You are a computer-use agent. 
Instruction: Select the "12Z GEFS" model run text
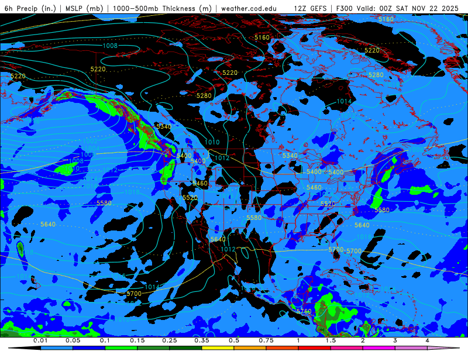311,8
